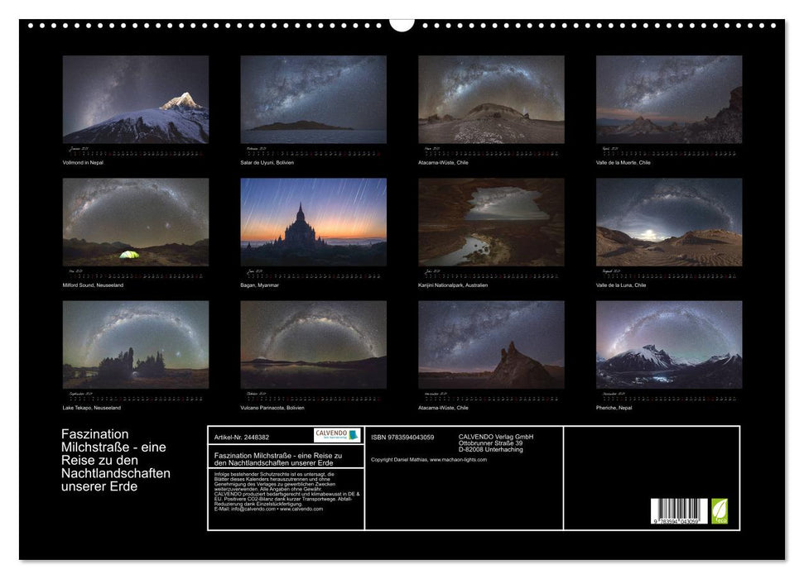Click the ISBN barcode
This screenshot has height=579, width=804.
click(x=679, y=511)
